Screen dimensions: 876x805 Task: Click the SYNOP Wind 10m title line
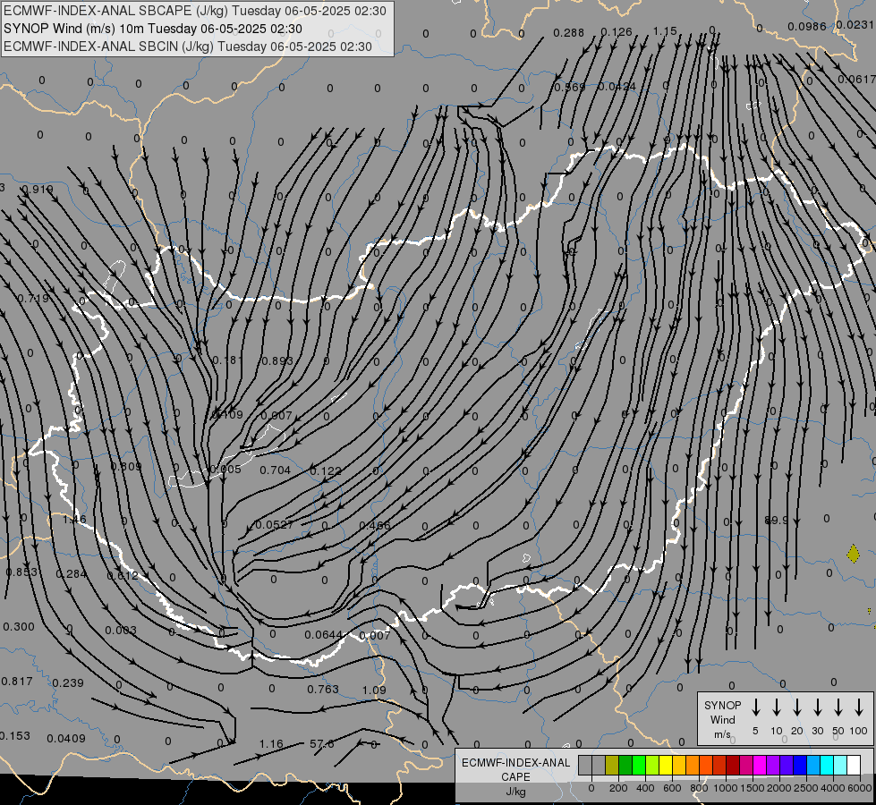tap(152, 29)
